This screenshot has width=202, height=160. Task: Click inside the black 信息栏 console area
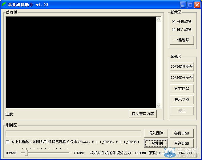click(81, 62)
